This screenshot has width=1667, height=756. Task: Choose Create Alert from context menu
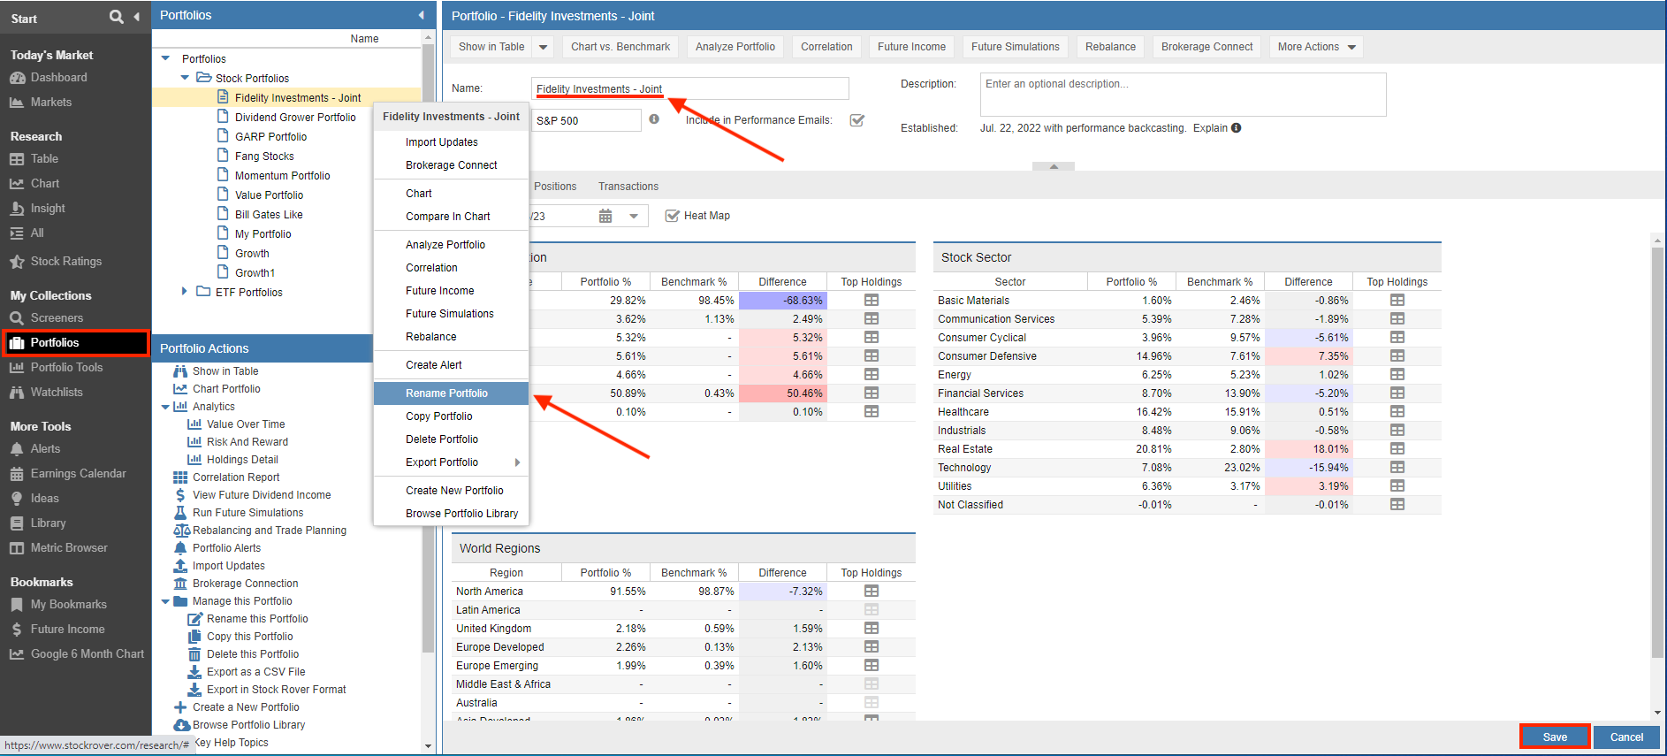451,365
